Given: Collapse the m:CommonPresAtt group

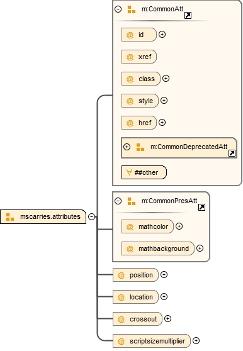Looking at the screenshot, I should pyautogui.click(x=118, y=201).
